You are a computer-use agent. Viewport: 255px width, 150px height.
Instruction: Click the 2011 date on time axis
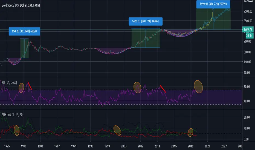[x=157, y=146]
